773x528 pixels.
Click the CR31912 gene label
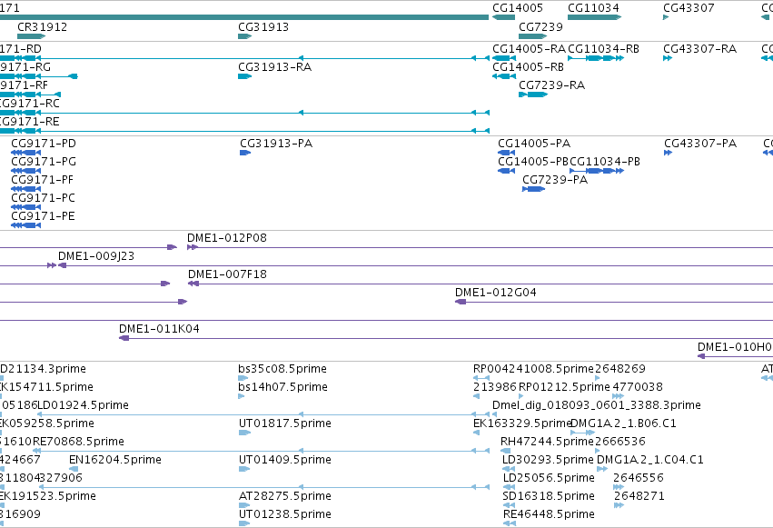[x=43, y=26]
